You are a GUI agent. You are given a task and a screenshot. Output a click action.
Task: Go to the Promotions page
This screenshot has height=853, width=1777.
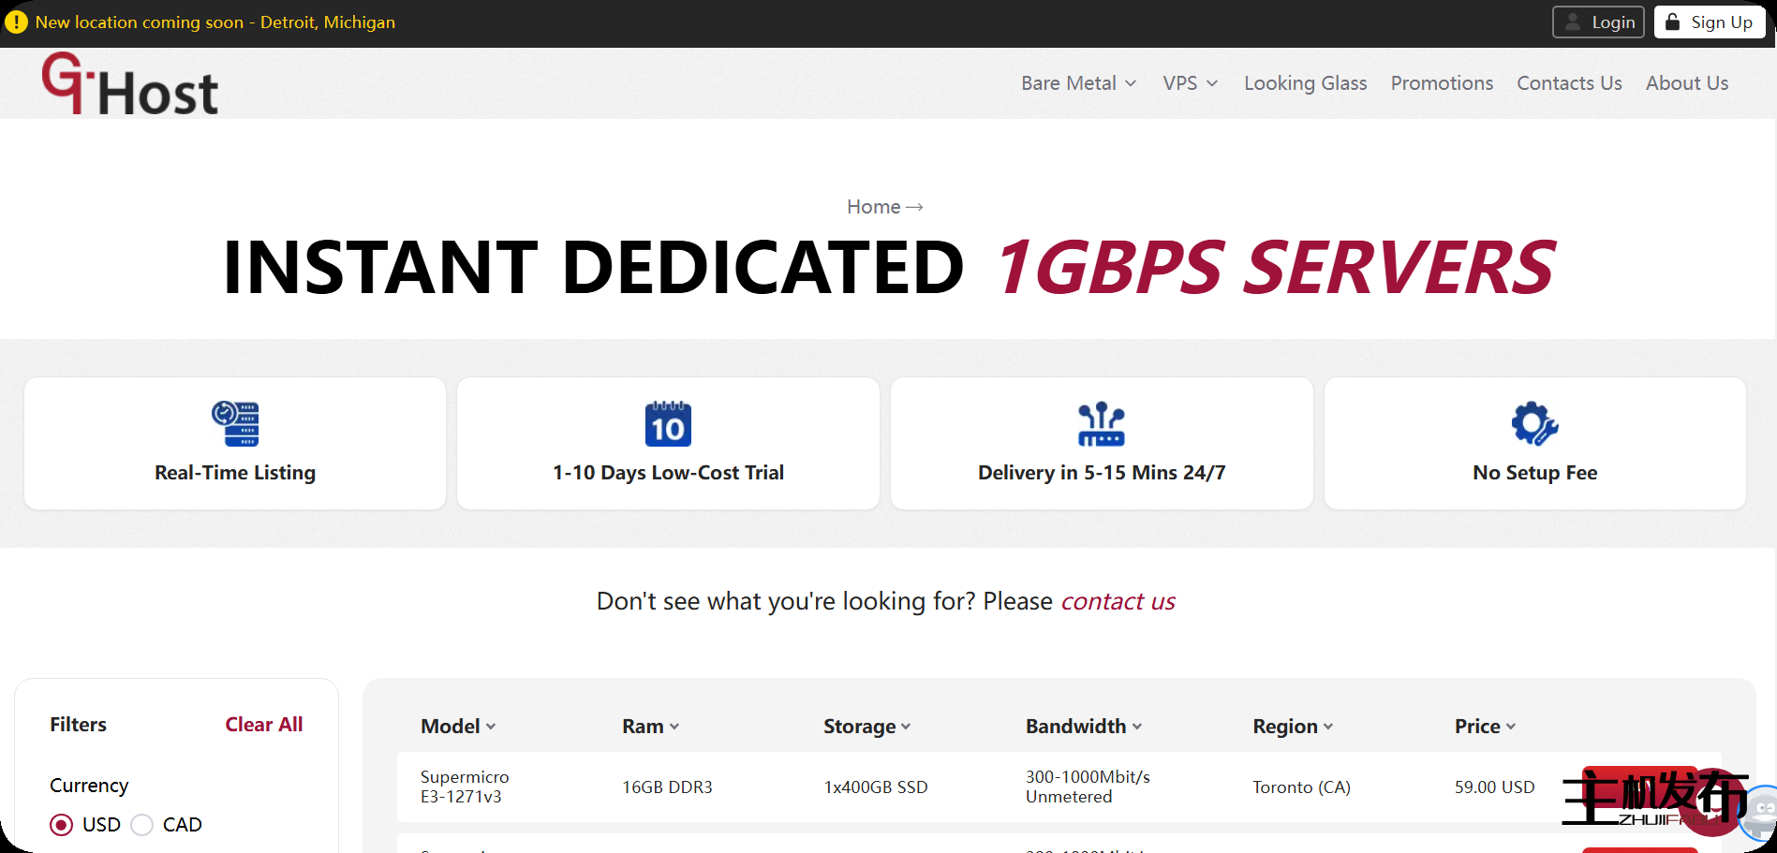1442,83
